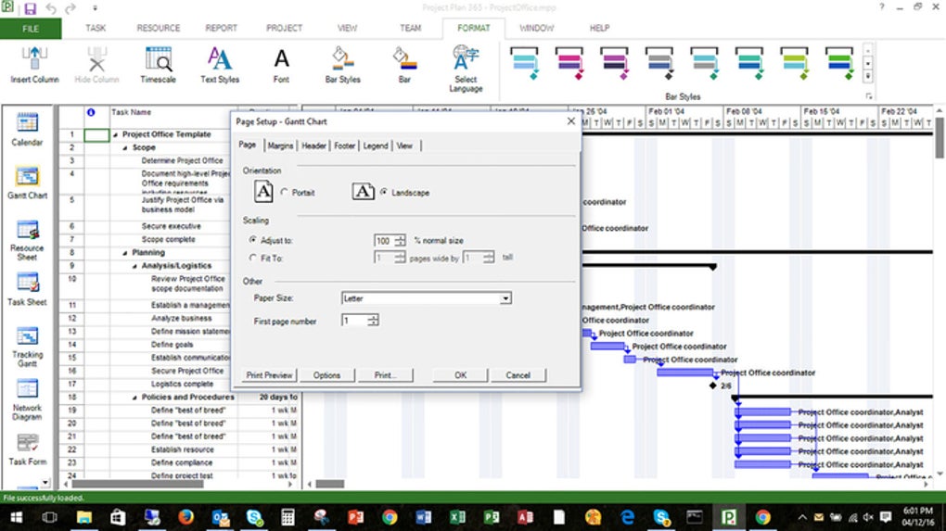Open the Windows Start menu

pos(17,517)
